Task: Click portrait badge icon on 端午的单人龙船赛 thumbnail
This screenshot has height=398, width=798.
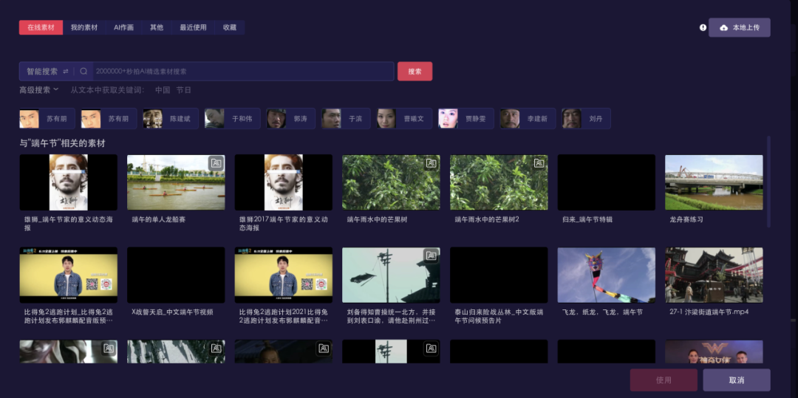Action: pos(216,163)
